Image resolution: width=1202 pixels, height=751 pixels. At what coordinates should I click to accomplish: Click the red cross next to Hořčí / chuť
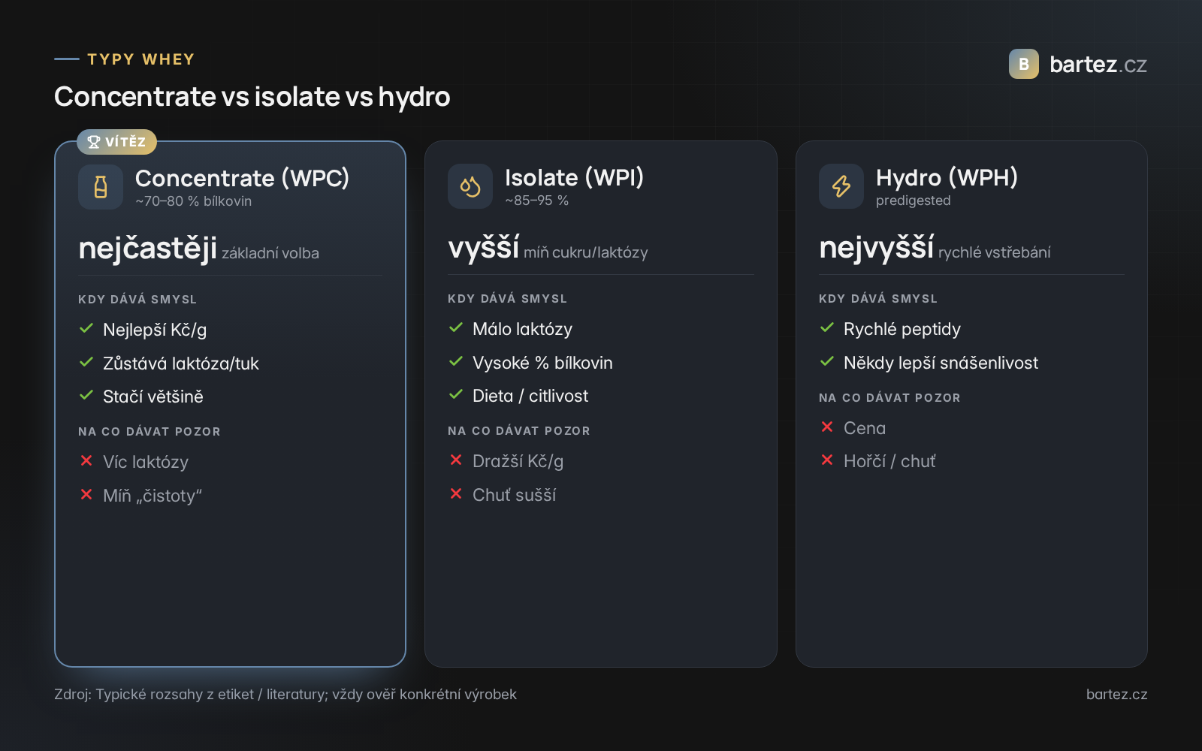[827, 460]
